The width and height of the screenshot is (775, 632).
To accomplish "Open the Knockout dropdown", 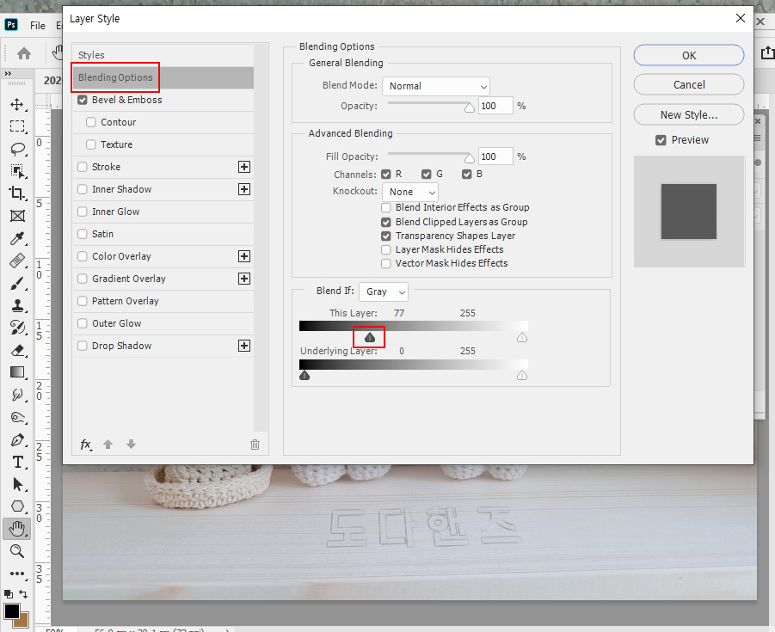I will coord(410,192).
